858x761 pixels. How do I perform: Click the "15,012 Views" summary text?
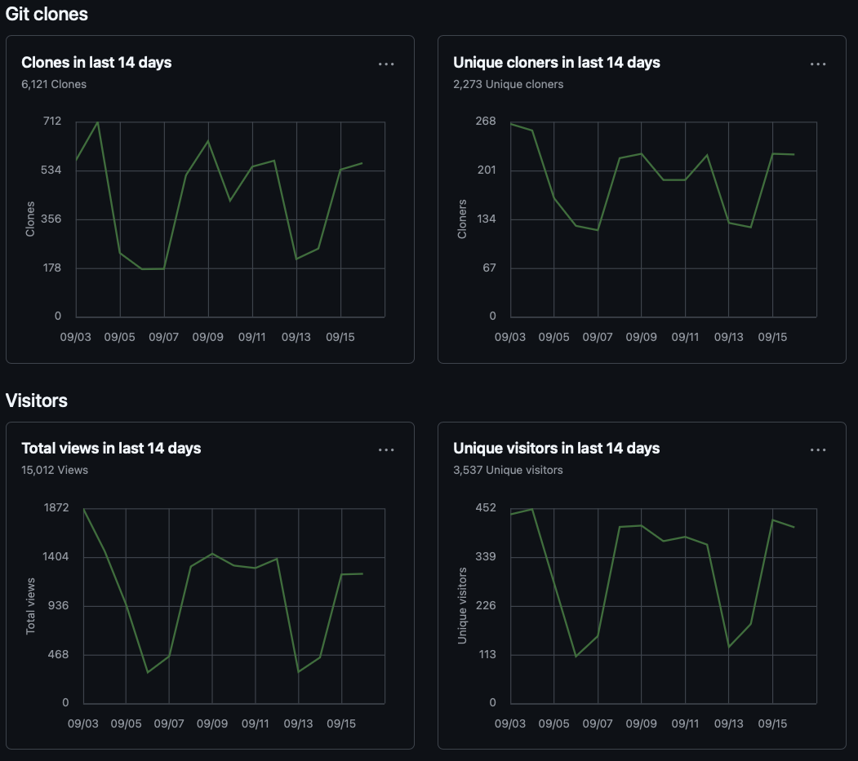click(x=55, y=470)
